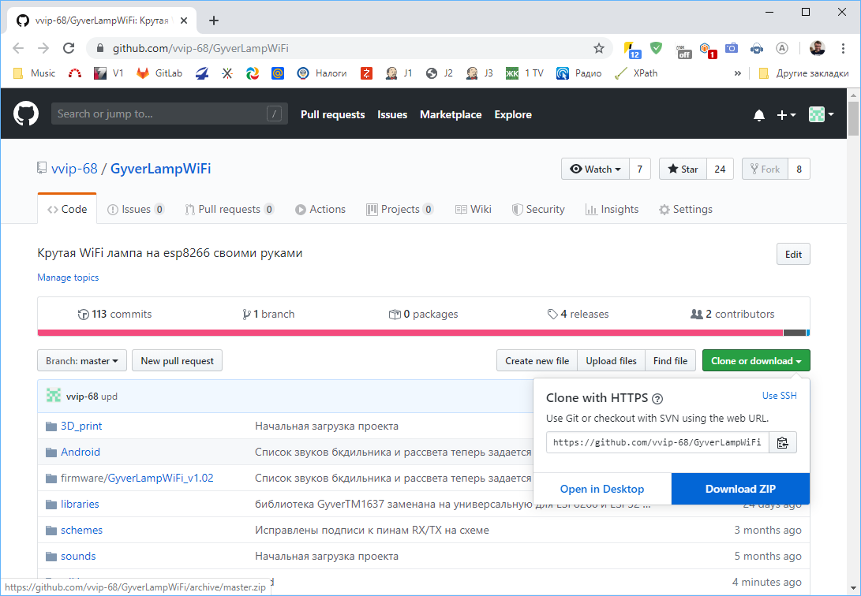The height and width of the screenshot is (596, 861).
Task: Click the Edit description button
Action: tap(793, 254)
